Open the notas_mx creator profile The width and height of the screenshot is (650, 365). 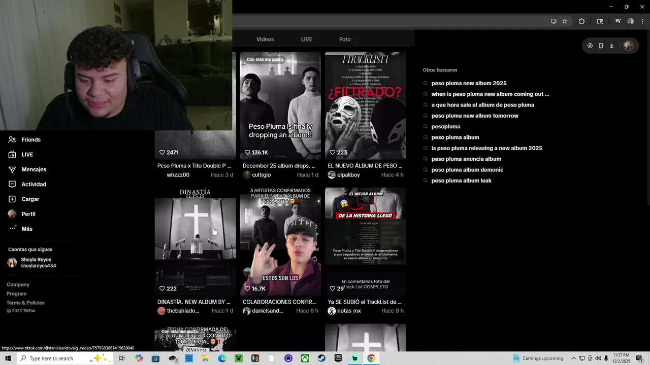click(x=344, y=311)
